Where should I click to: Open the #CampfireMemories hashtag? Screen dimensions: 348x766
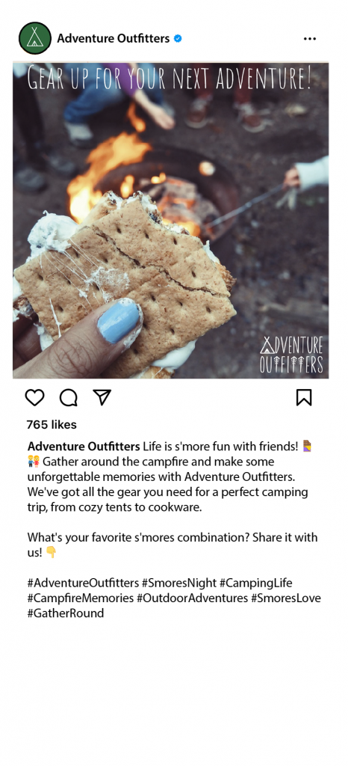pos(81,598)
